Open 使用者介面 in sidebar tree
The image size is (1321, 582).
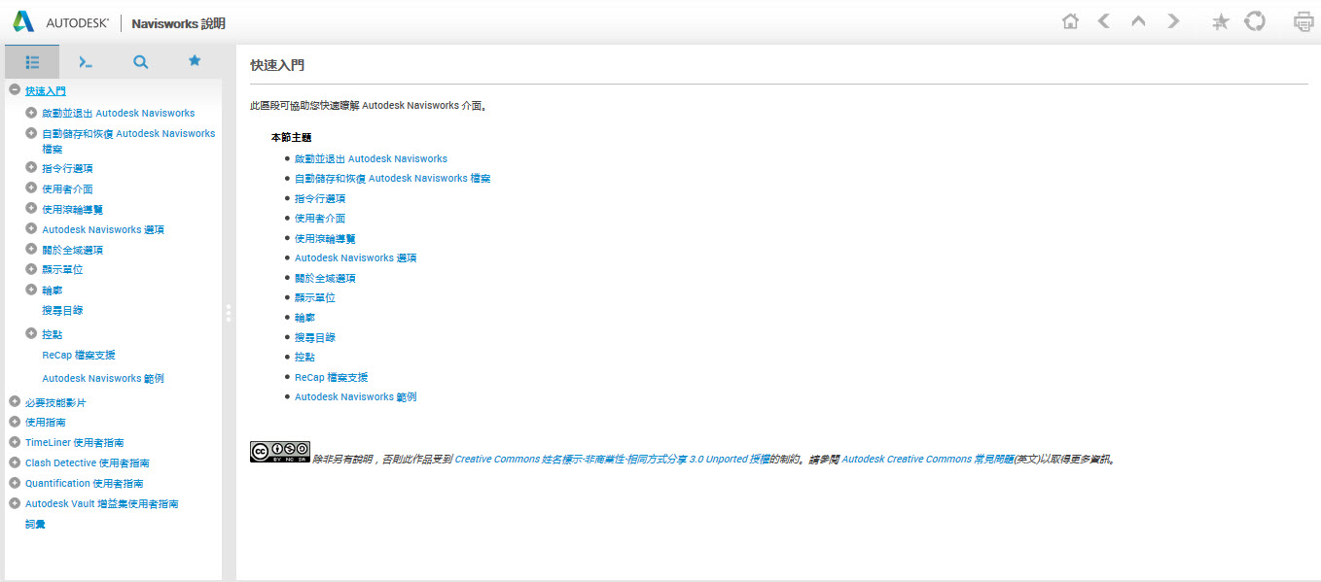[67, 189]
